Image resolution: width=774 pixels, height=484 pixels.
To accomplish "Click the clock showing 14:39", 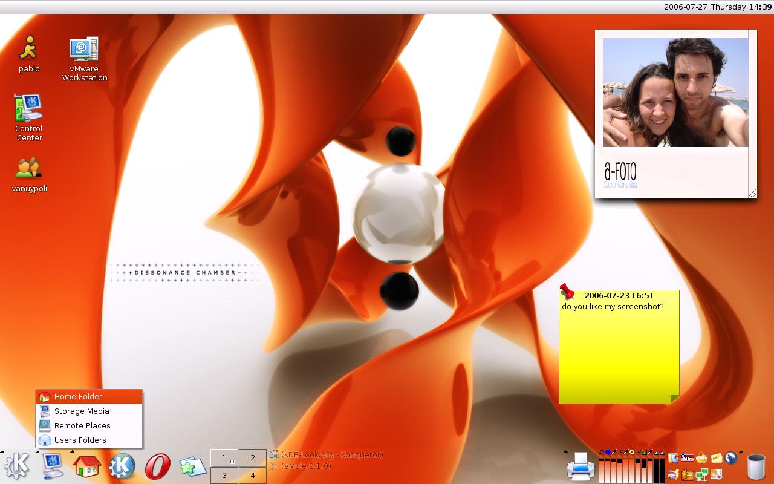I will point(760,7).
